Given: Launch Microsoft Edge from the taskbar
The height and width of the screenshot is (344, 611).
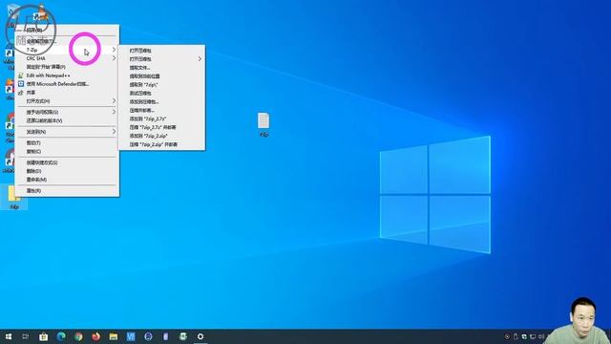Looking at the screenshot, I should 61,336.
